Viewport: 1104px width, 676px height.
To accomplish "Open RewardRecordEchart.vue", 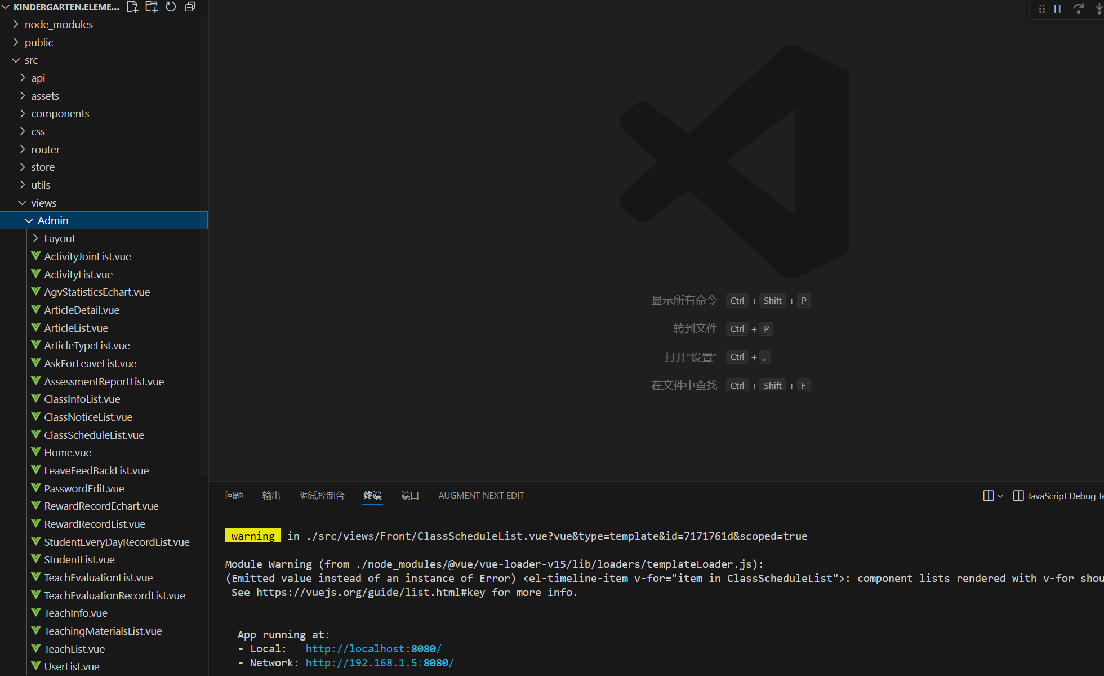I will [104, 506].
